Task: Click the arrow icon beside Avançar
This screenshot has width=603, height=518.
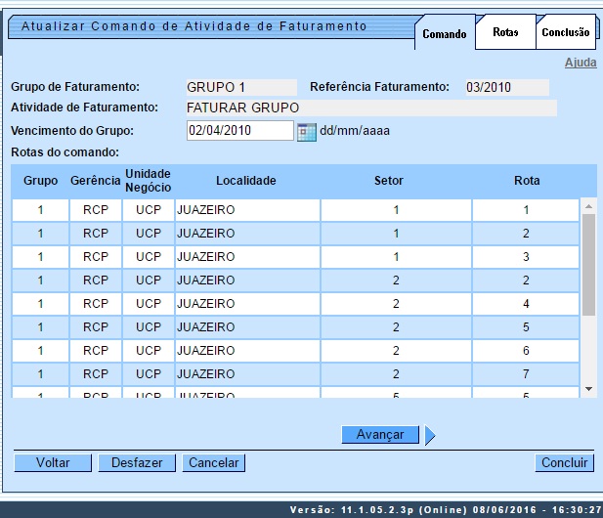Action: point(429,435)
